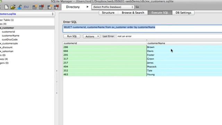Image resolution: width=222 pixels, height=125 pixels.
Task: Click the sidebar splitter collapse handle
Action: (57, 82)
